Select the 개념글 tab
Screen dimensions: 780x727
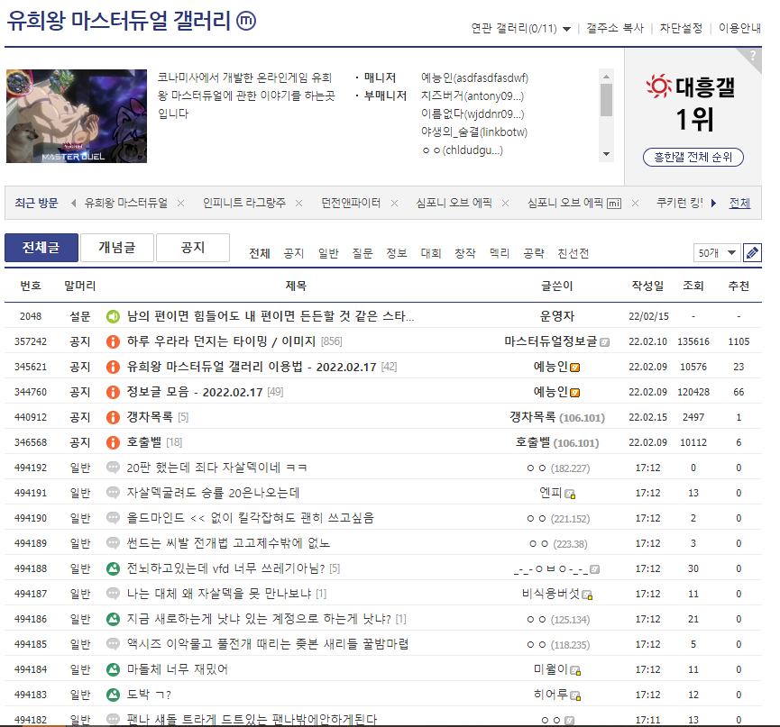(117, 248)
